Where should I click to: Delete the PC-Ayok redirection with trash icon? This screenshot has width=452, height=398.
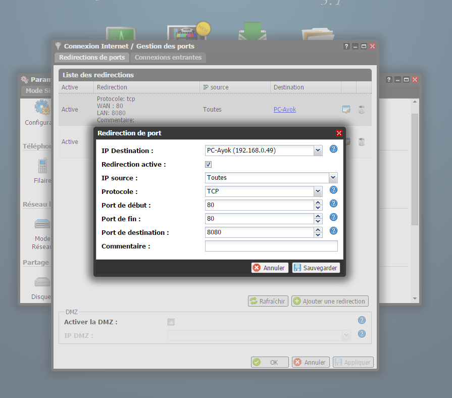(362, 109)
